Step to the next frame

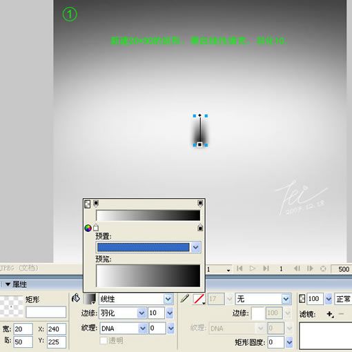pos(310,268)
